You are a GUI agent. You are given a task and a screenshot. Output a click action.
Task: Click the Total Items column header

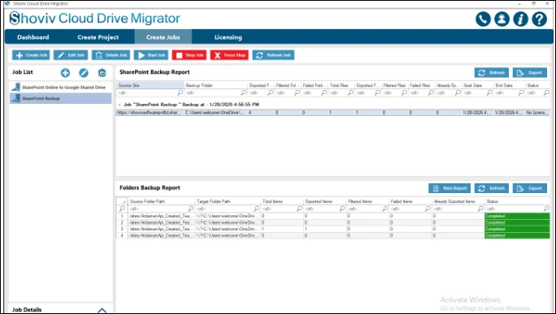click(x=282, y=201)
